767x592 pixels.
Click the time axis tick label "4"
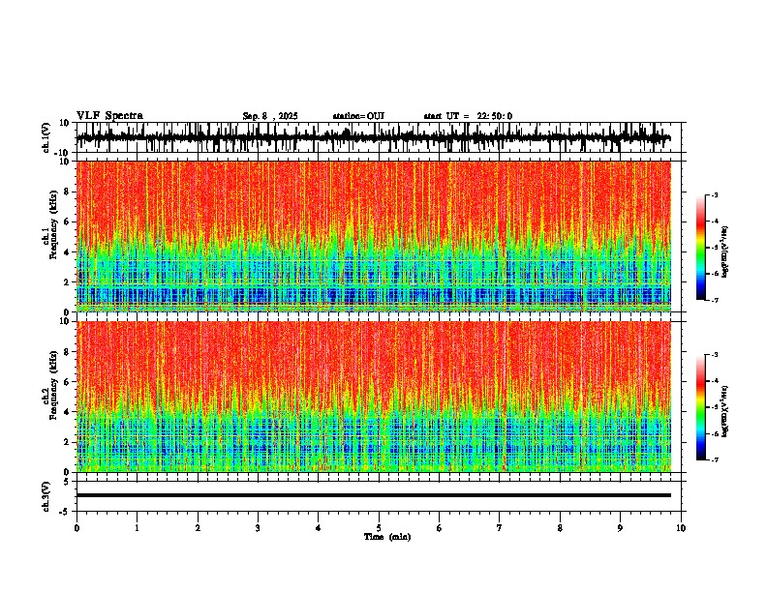click(x=319, y=528)
